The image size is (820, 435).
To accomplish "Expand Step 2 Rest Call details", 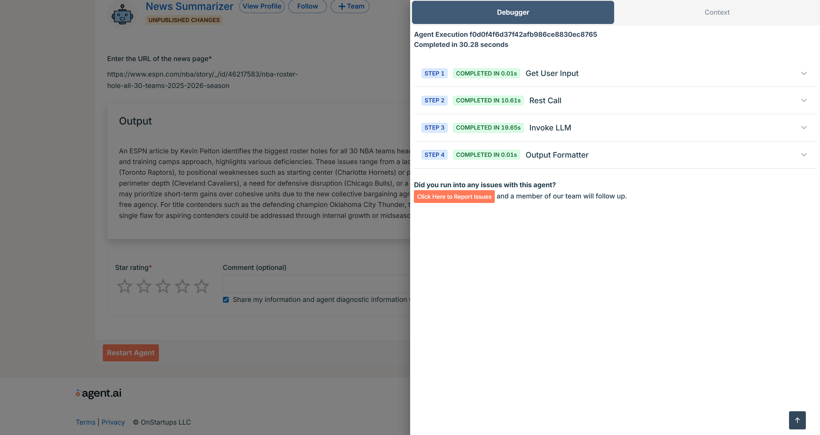I will [803, 101].
